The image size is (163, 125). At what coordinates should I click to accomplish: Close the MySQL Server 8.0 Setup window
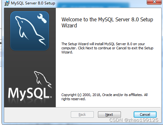(154, 2)
